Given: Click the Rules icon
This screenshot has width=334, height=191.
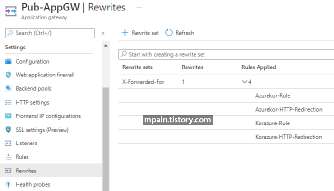Looking at the screenshot, I should [9, 157].
